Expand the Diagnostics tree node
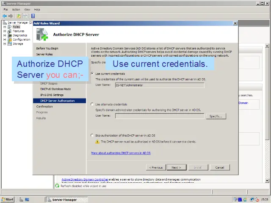 coord(5,36)
